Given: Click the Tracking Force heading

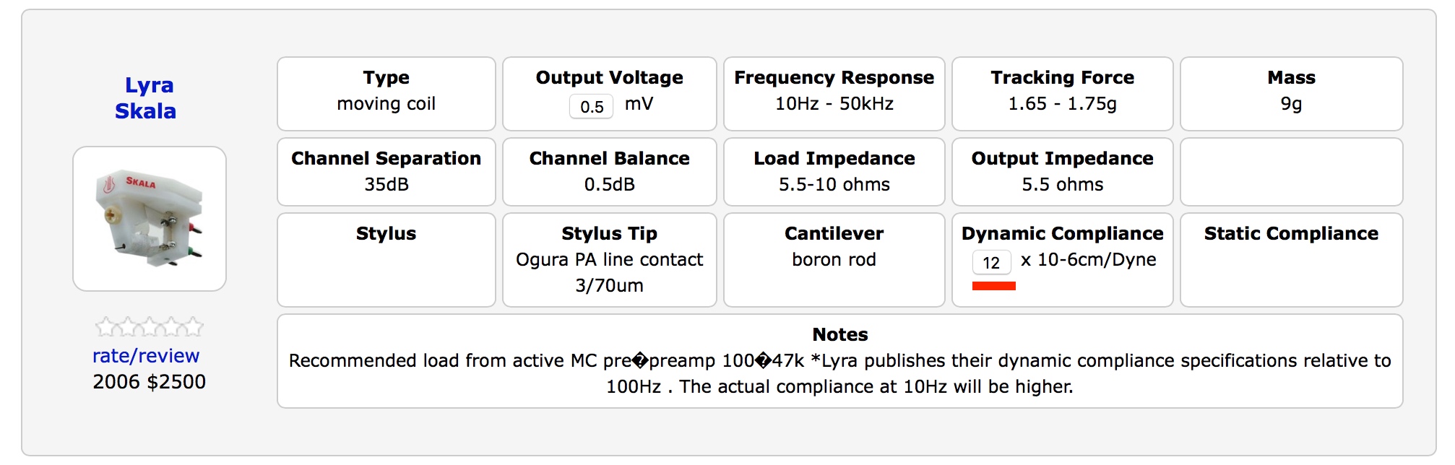Looking at the screenshot, I should pyautogui.click(x=1062, y=77).
